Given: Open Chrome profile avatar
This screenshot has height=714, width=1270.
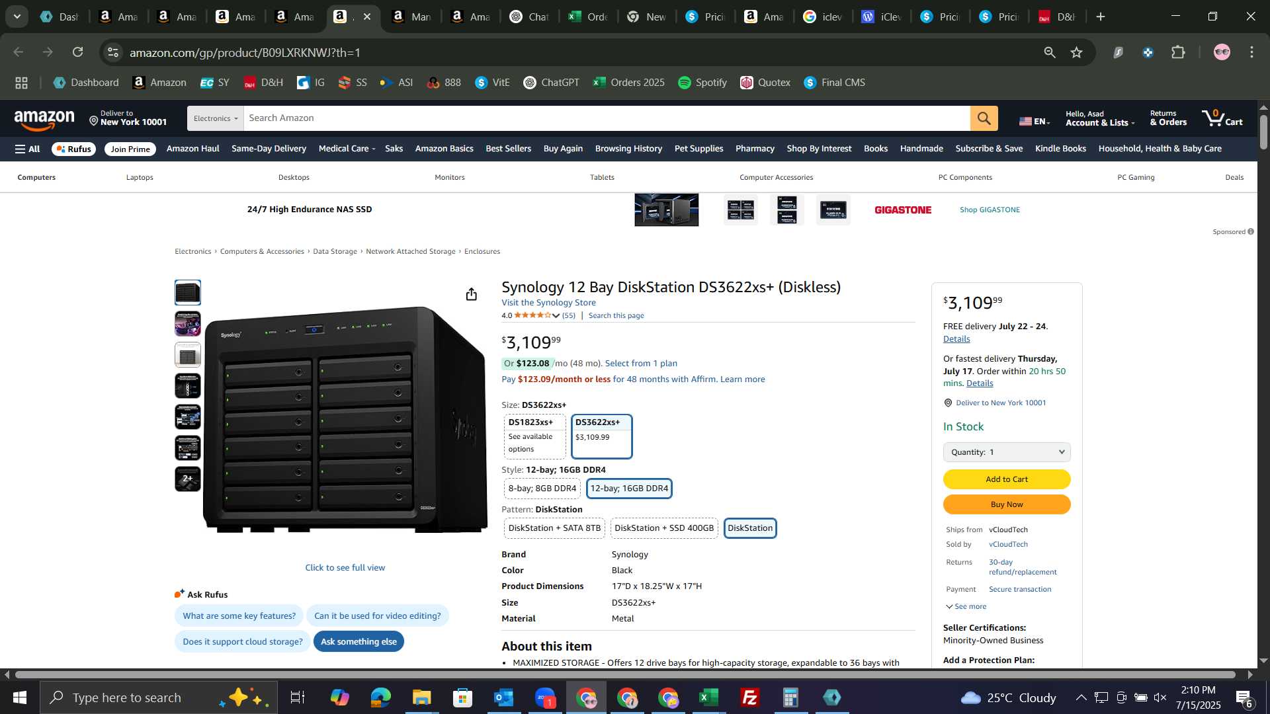Looking at the screenshot, I should click(x=1222, y=52).
